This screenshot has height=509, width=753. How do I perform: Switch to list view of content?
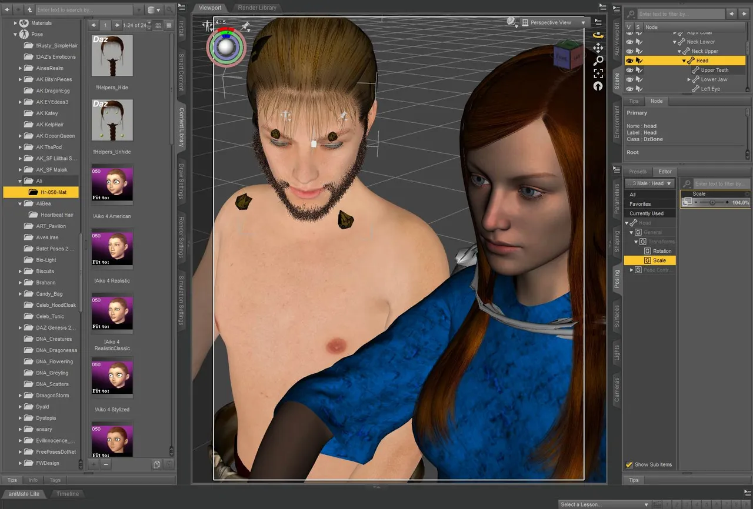tap(169, 25)
